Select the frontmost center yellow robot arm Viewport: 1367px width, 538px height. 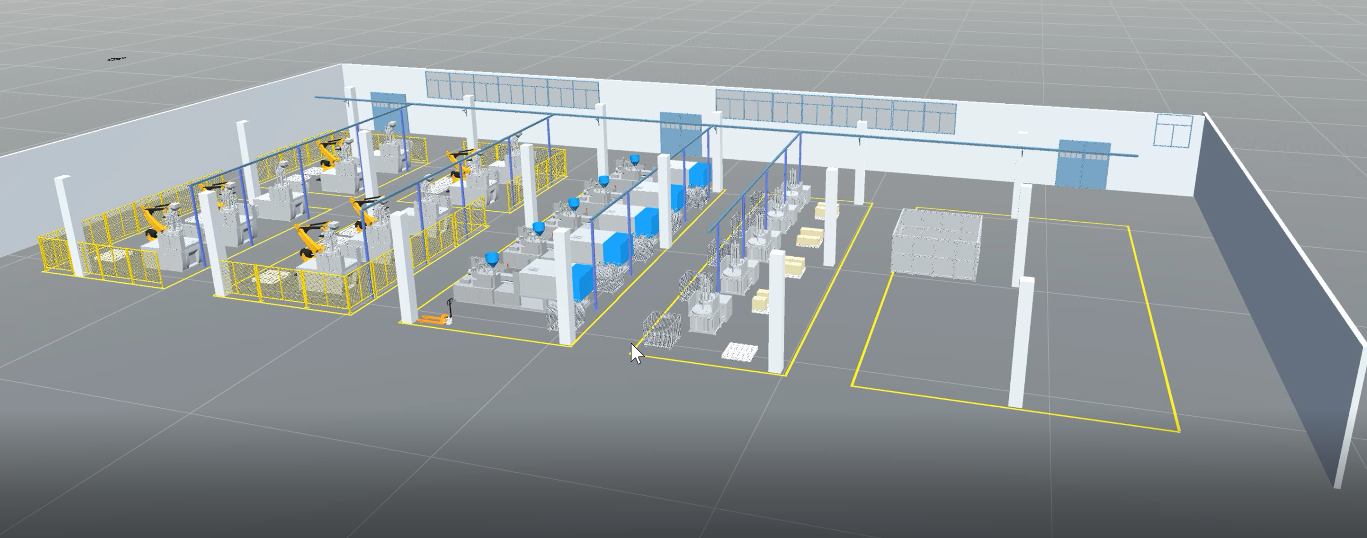tap(310, 241)
